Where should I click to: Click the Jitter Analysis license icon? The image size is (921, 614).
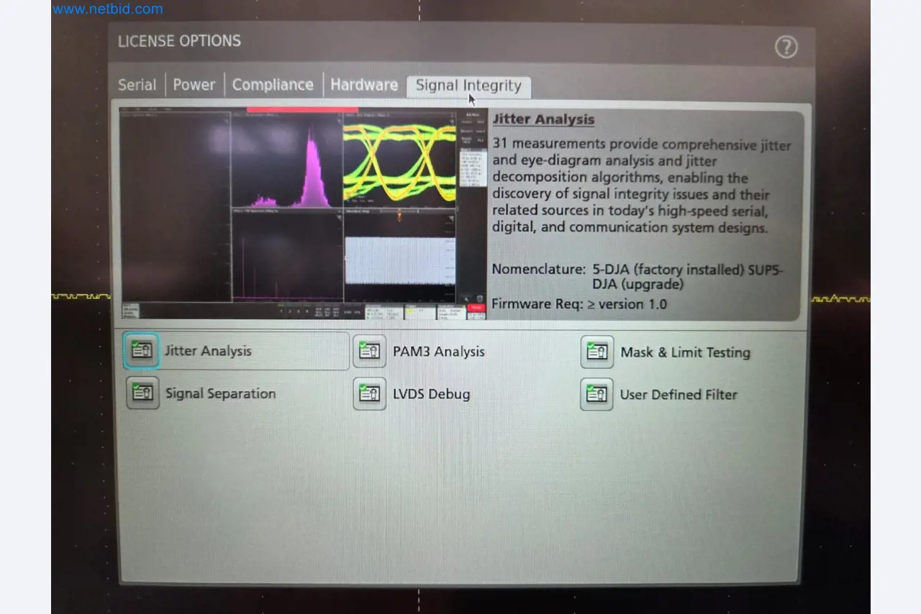pos(142,351)
